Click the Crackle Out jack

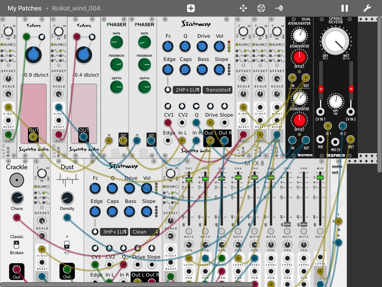coord(17,269)
